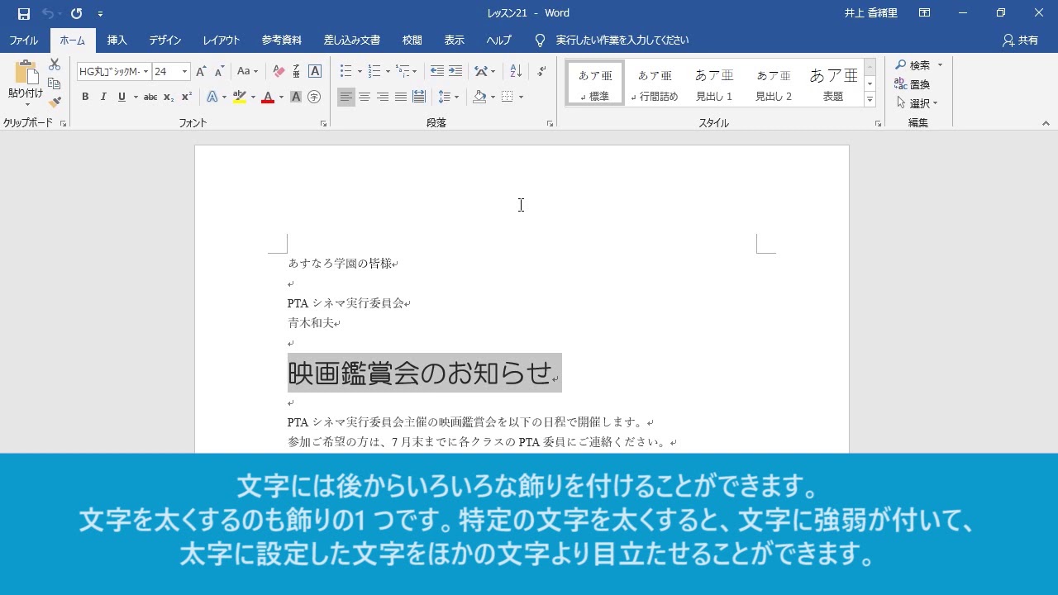Open the font size dropdown showing 24
Viewport: 1058px width, 595px height.
(x=184, y=72)
